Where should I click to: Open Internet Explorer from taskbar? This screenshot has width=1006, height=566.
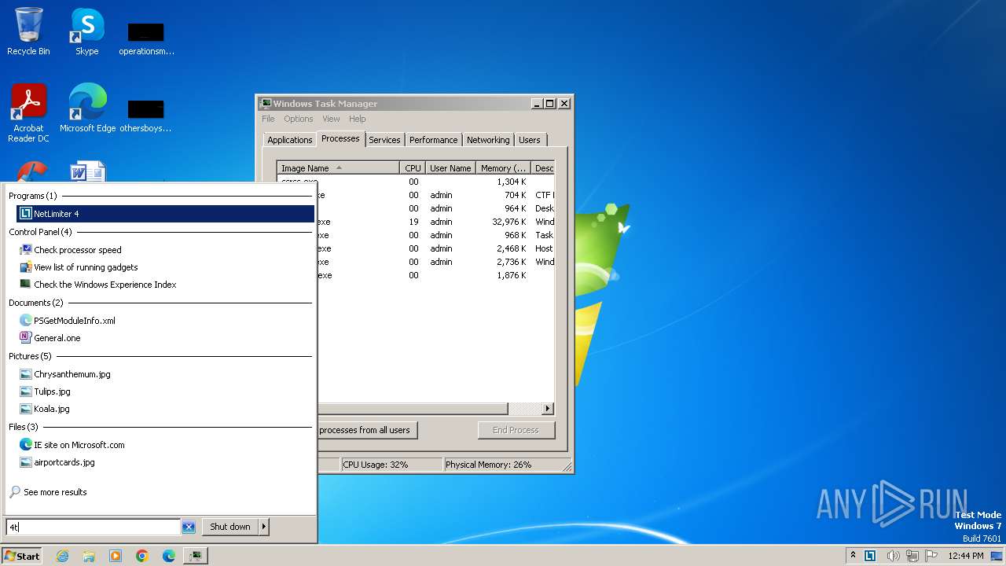62,556
